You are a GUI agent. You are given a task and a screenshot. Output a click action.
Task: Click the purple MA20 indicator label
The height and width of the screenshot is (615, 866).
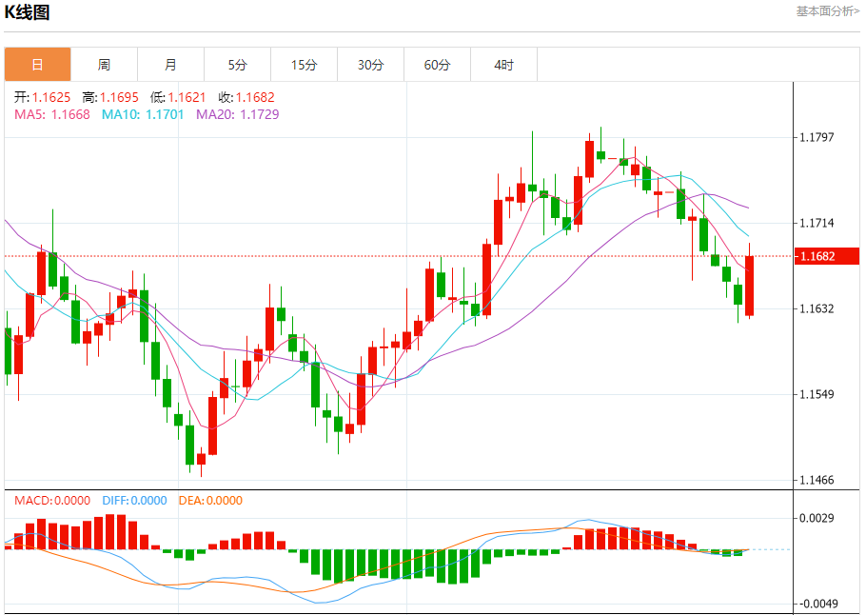(238, 114)
